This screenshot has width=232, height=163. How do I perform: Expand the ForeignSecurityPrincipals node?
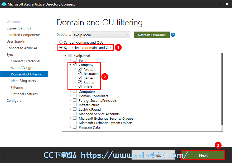point(70,100)
